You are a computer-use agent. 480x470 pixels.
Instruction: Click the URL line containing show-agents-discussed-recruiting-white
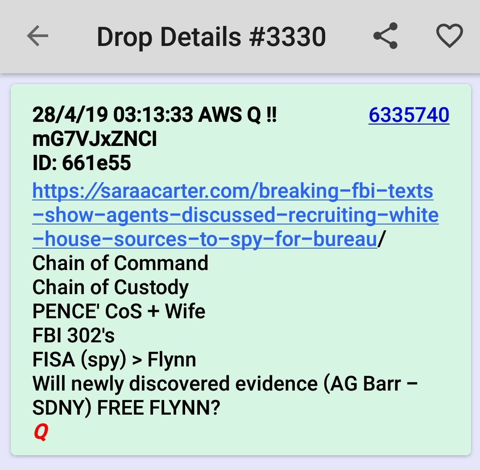pyautogui.click(x=236, y=215)
